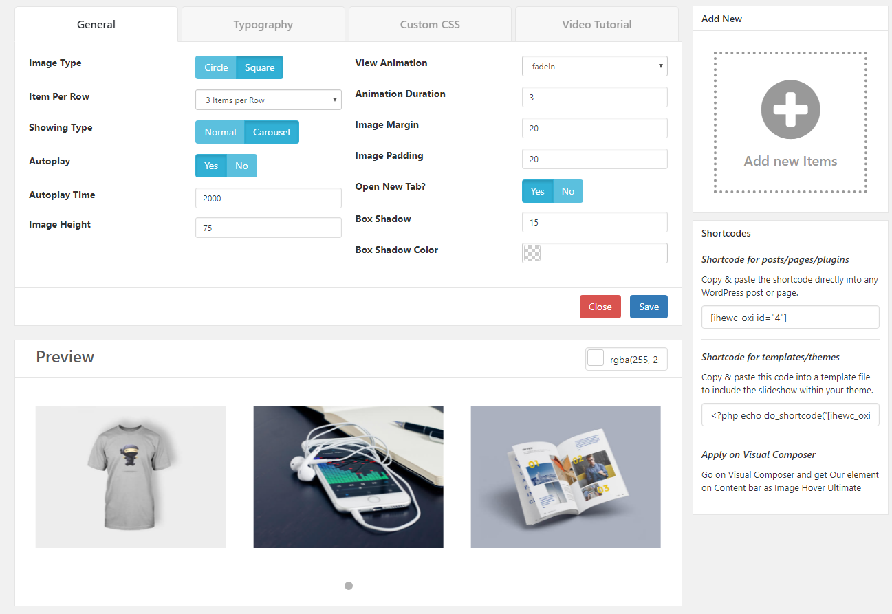Select the carousel pagination dot
Viewport: 892px width, 614px height.
click(349, 586)
